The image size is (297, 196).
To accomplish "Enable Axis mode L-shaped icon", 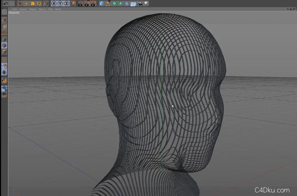I will [x=4, y=60].
